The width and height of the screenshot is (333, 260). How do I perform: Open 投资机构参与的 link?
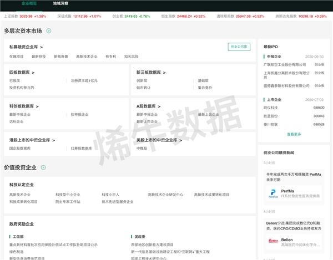tap(22, 88)
